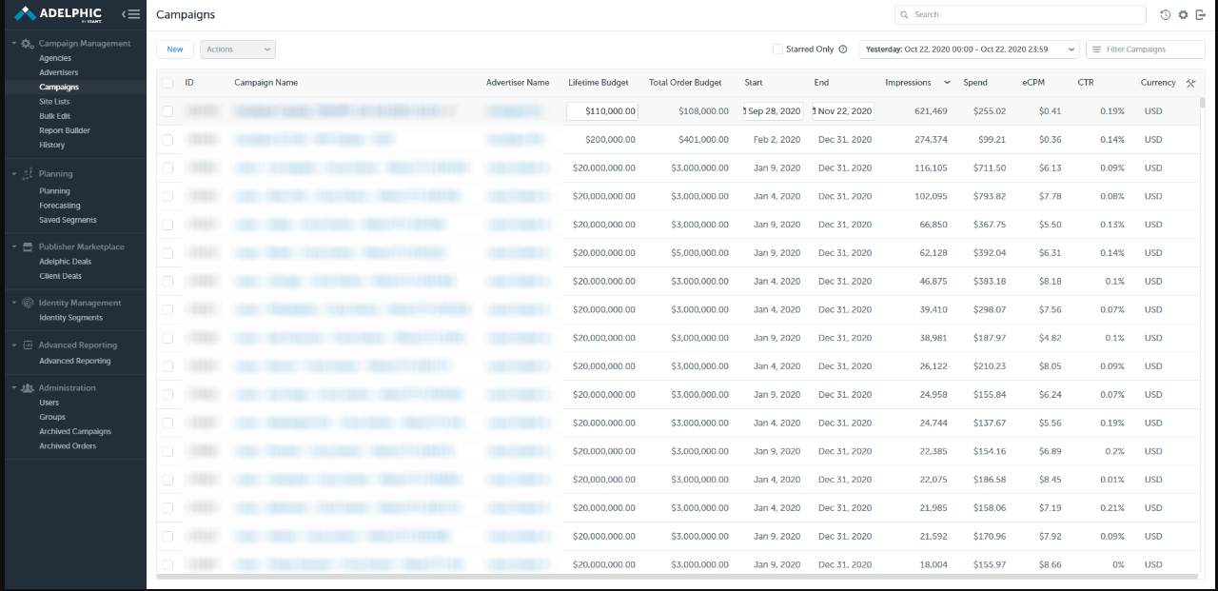
Task: Collapse the sidebar using the hamburger icon
Action: pyautogui.click(x=131, y=14)
